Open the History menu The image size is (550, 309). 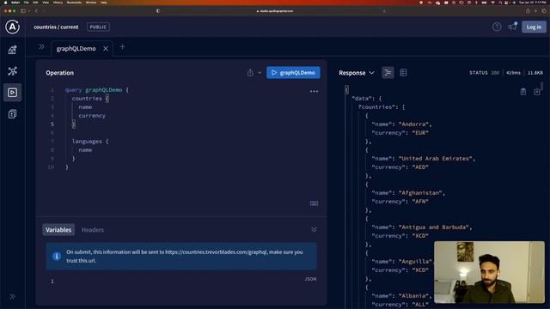58,2
